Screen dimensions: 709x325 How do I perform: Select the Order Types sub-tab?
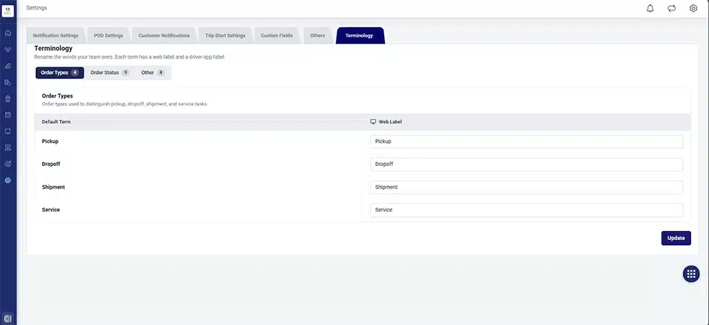pyautogui.click(x=60, y=73)
